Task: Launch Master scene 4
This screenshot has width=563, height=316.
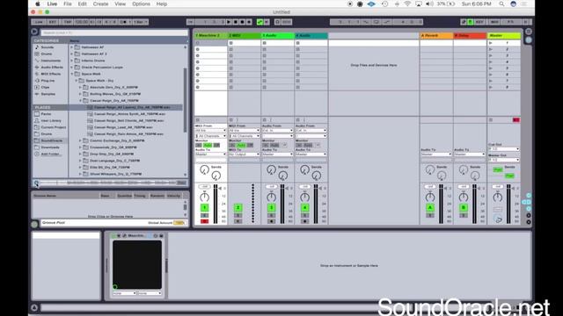Action: click(x=491, y=62)
